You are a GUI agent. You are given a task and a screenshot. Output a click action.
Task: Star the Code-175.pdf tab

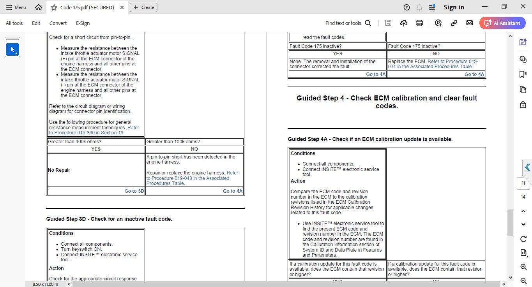54,7
